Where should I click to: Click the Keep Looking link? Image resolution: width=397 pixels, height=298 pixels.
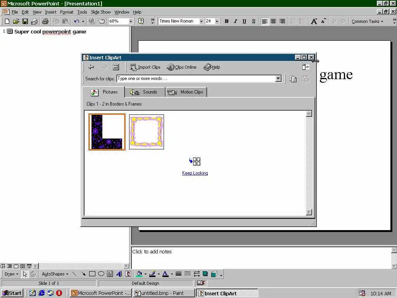(x=195, y=173)
